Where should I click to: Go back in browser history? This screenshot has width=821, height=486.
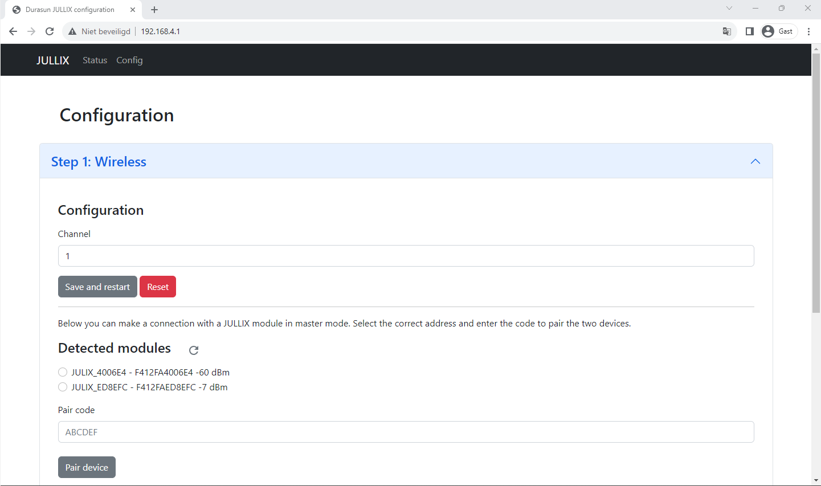[x=13, y=31]
